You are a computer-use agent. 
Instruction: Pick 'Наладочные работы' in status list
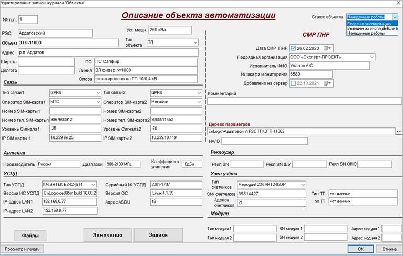click(372, 33)
